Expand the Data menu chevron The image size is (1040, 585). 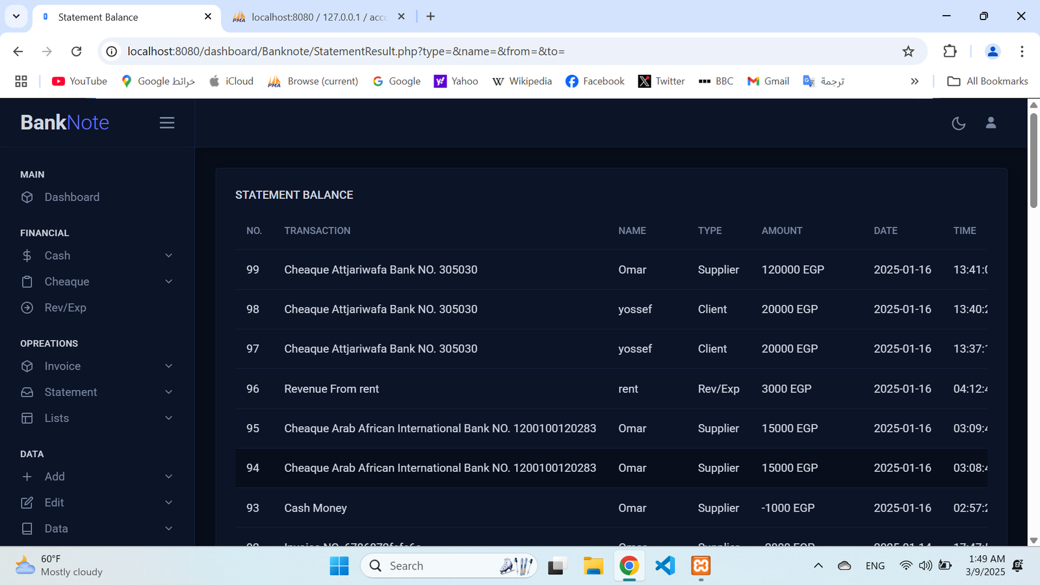pos(168,528)
